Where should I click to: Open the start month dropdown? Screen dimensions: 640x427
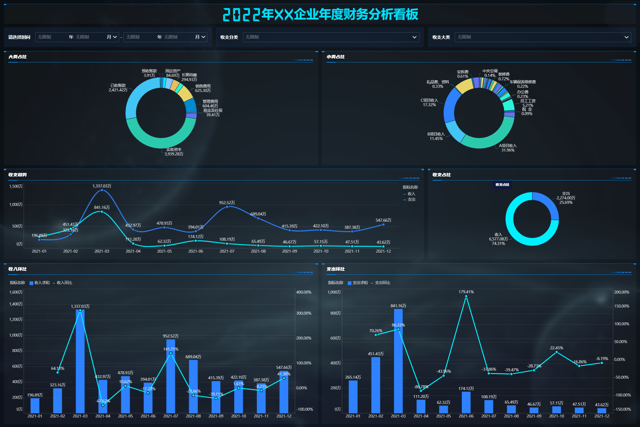[x=116, y=37]
